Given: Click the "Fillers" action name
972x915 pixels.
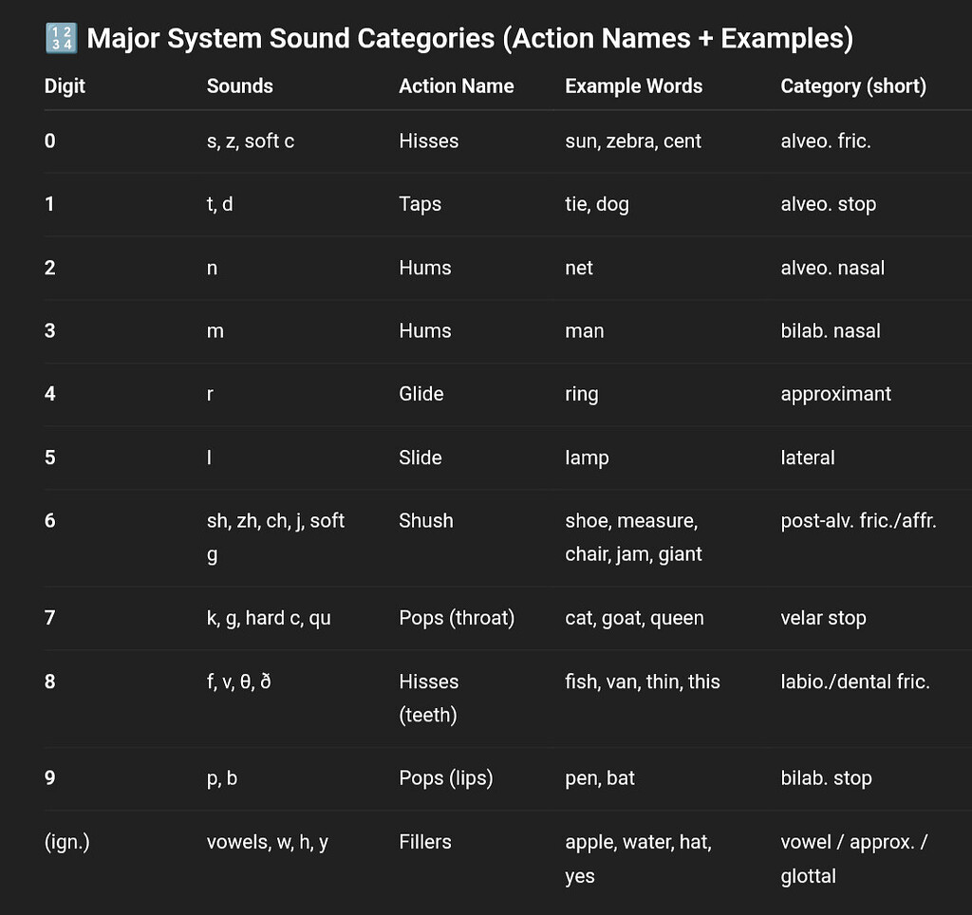Looking at the screenshot, I should pos(424,842).
